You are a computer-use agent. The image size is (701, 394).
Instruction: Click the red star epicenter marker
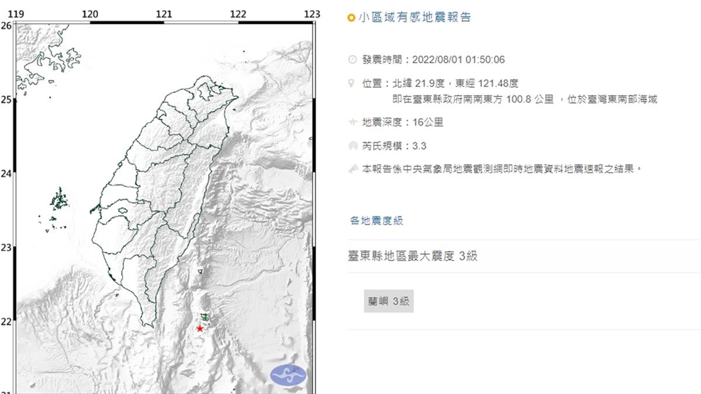pyautogui.click(x=200, y=329)
